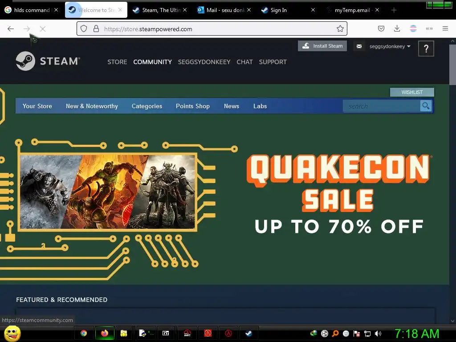Open the network tray icon
456x342 pixels.
click(x=367, y=334)
